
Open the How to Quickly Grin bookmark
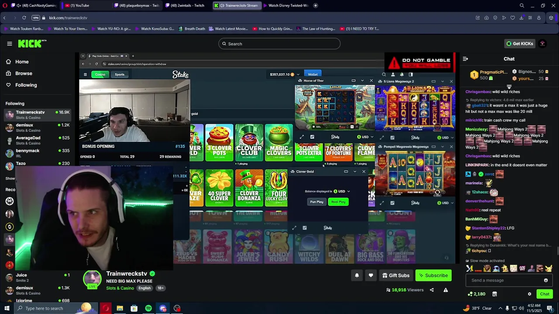273,29
